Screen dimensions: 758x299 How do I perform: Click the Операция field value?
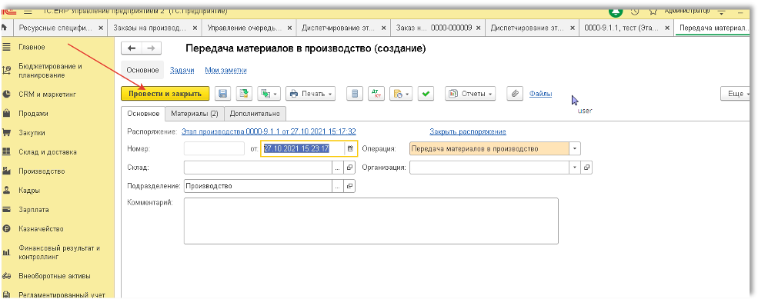(489, 149)
